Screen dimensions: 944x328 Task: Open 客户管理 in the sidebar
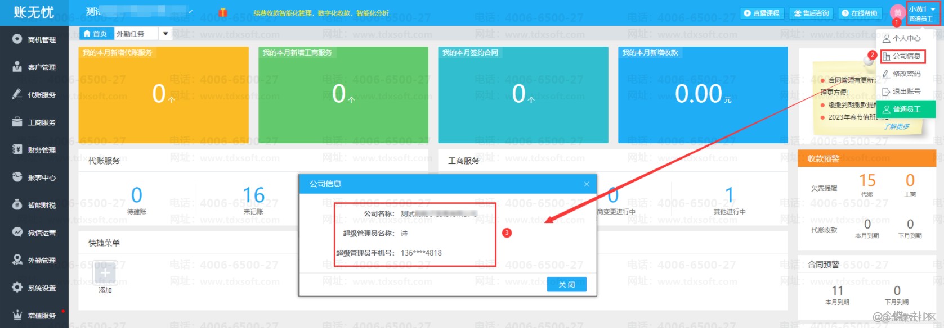point(34,67)
